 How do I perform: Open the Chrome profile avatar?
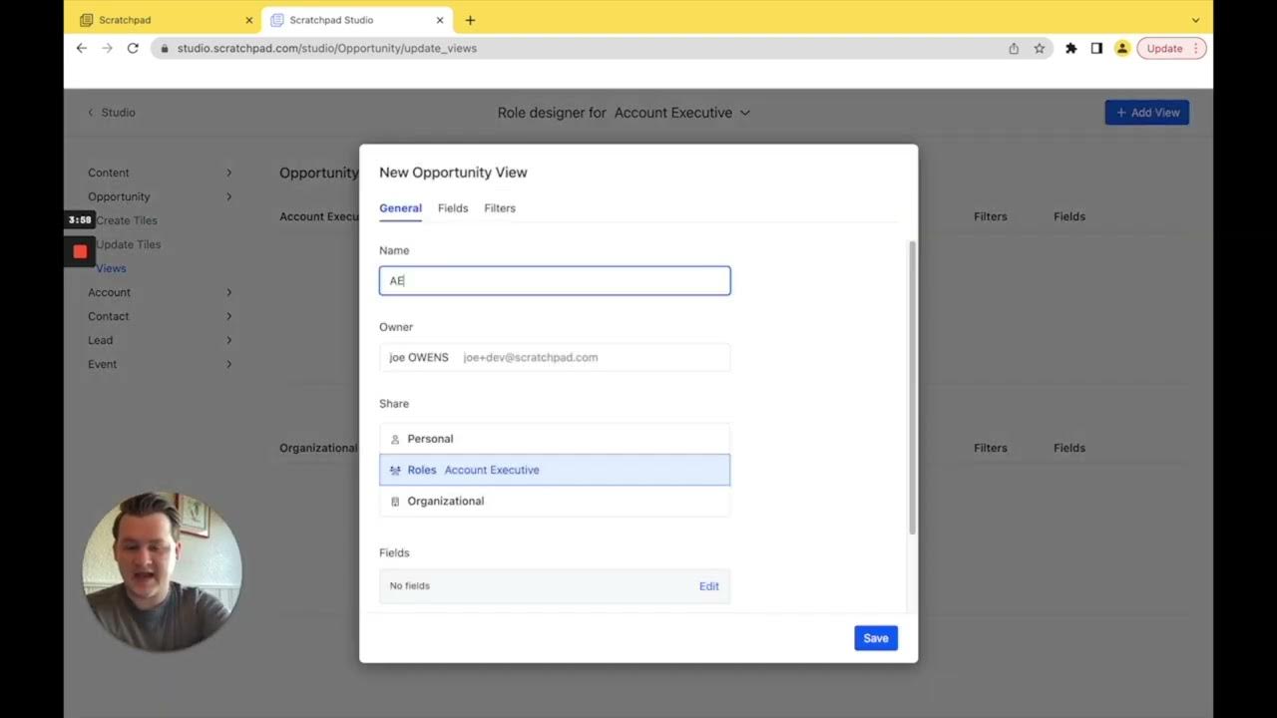pyautogui.click(x=1122, y=48)
